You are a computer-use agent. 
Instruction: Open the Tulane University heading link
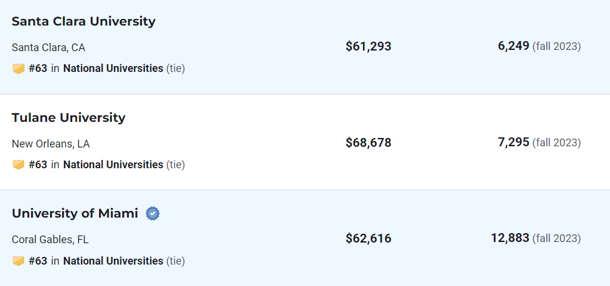pyautogui.click(x=69, y=118)
